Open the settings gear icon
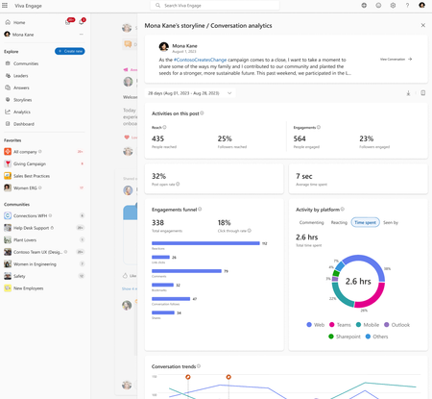 [x=393, y=6]
